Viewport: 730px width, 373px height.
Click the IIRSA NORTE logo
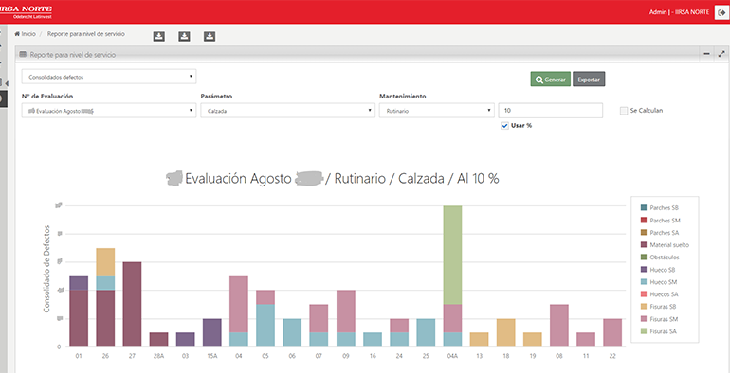tap(26, 11)
